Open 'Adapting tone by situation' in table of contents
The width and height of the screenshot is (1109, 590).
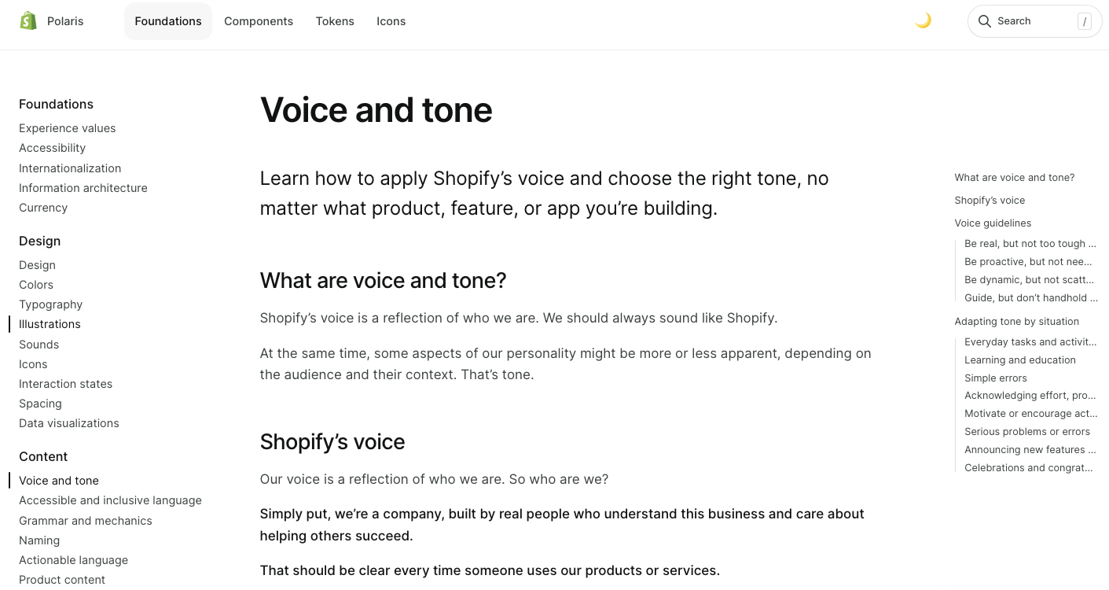click(1016, 321)
